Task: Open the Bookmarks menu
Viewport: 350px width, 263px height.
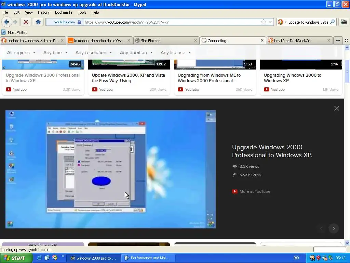Action: click(x=64, y=12)
